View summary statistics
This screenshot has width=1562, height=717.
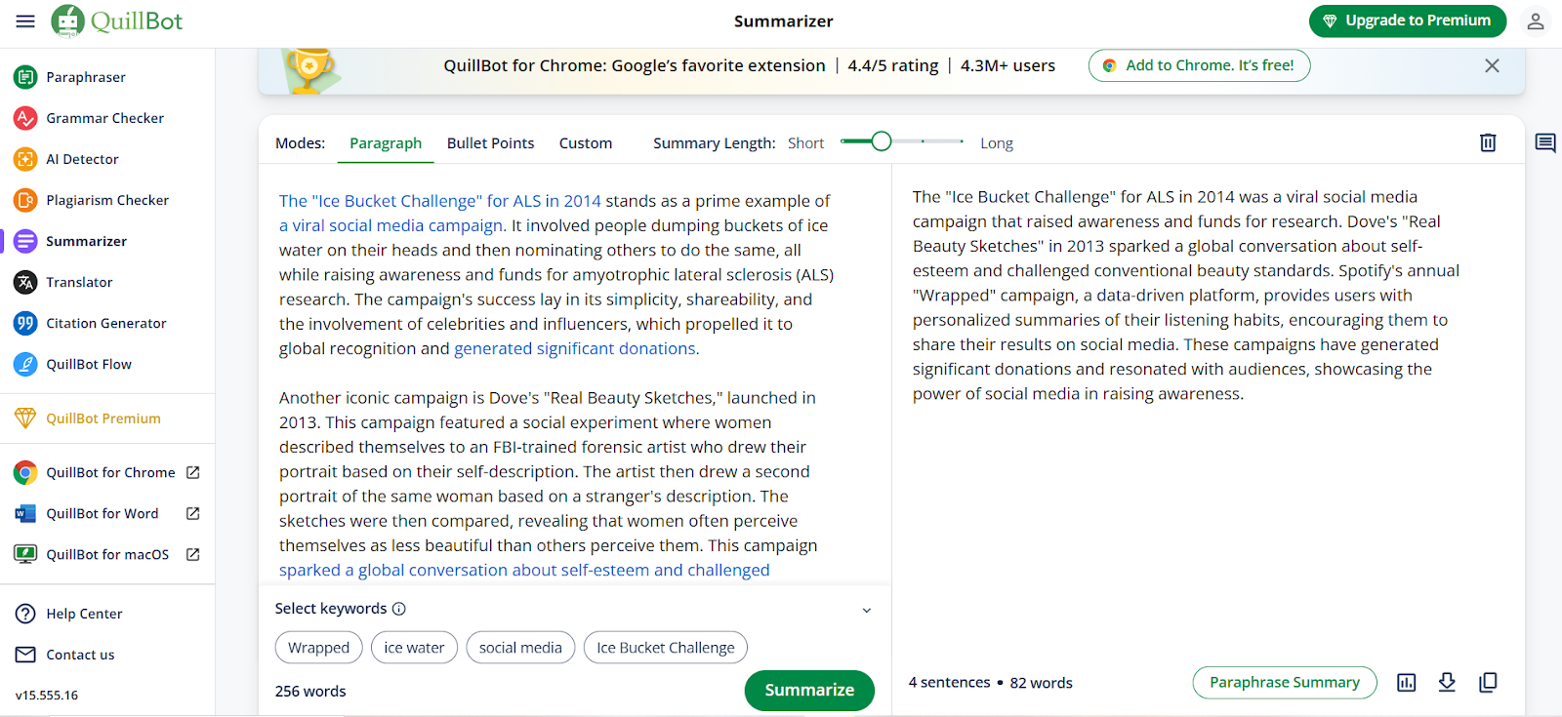click(x=1406, y=682)
